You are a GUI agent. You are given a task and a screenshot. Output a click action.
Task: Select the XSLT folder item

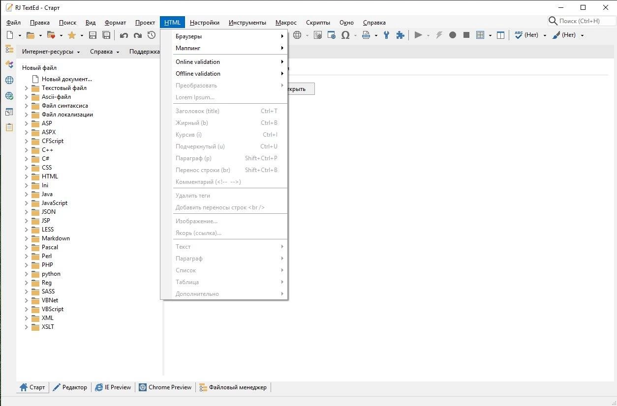48,327
